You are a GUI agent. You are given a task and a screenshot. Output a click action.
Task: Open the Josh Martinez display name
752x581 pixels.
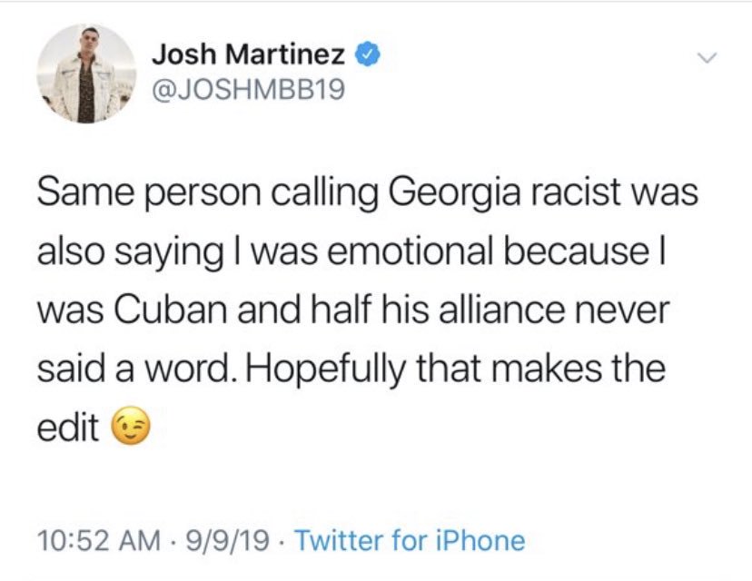coord(249,54)
